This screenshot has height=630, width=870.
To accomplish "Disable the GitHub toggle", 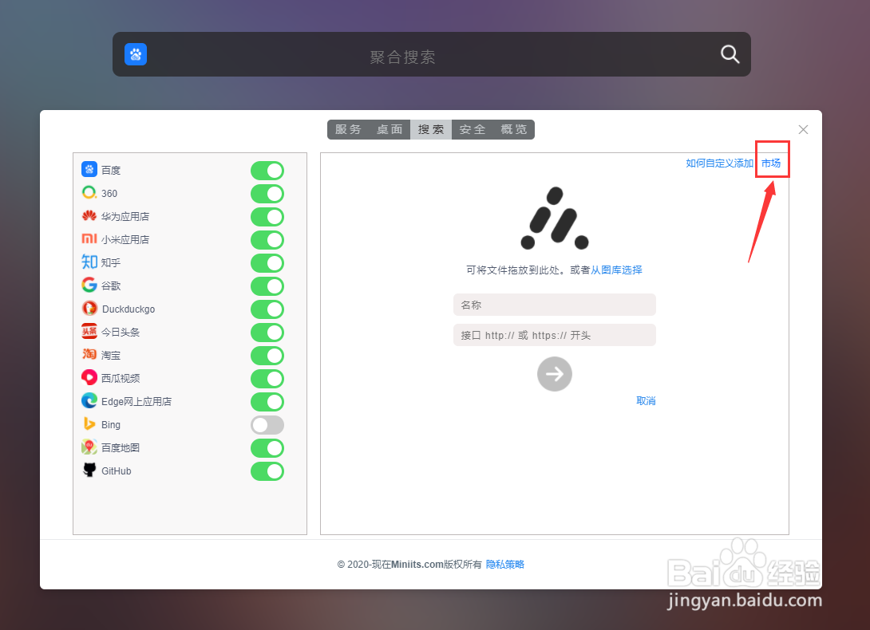I will [x=267, y=471].
